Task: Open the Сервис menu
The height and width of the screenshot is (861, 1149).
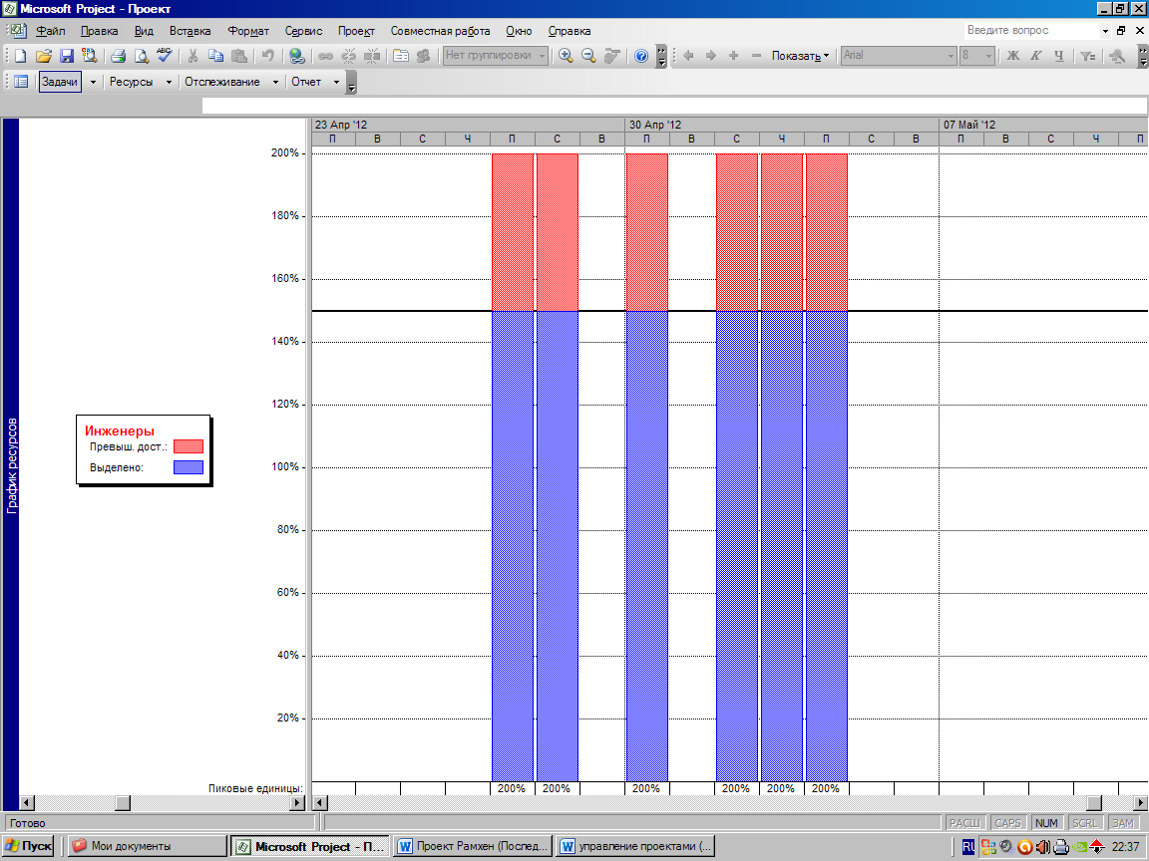Action: click(x=303, y=31)
